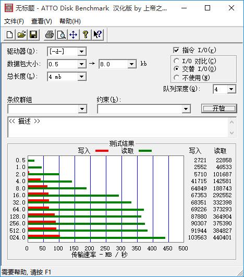Open the 8.0 ending packet size dropdown
Image resolution: width=244 pixels, height=277 pixels.
pos(131,64)
